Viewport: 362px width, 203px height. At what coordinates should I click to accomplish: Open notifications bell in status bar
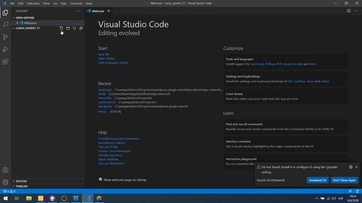tap(357, 191)
